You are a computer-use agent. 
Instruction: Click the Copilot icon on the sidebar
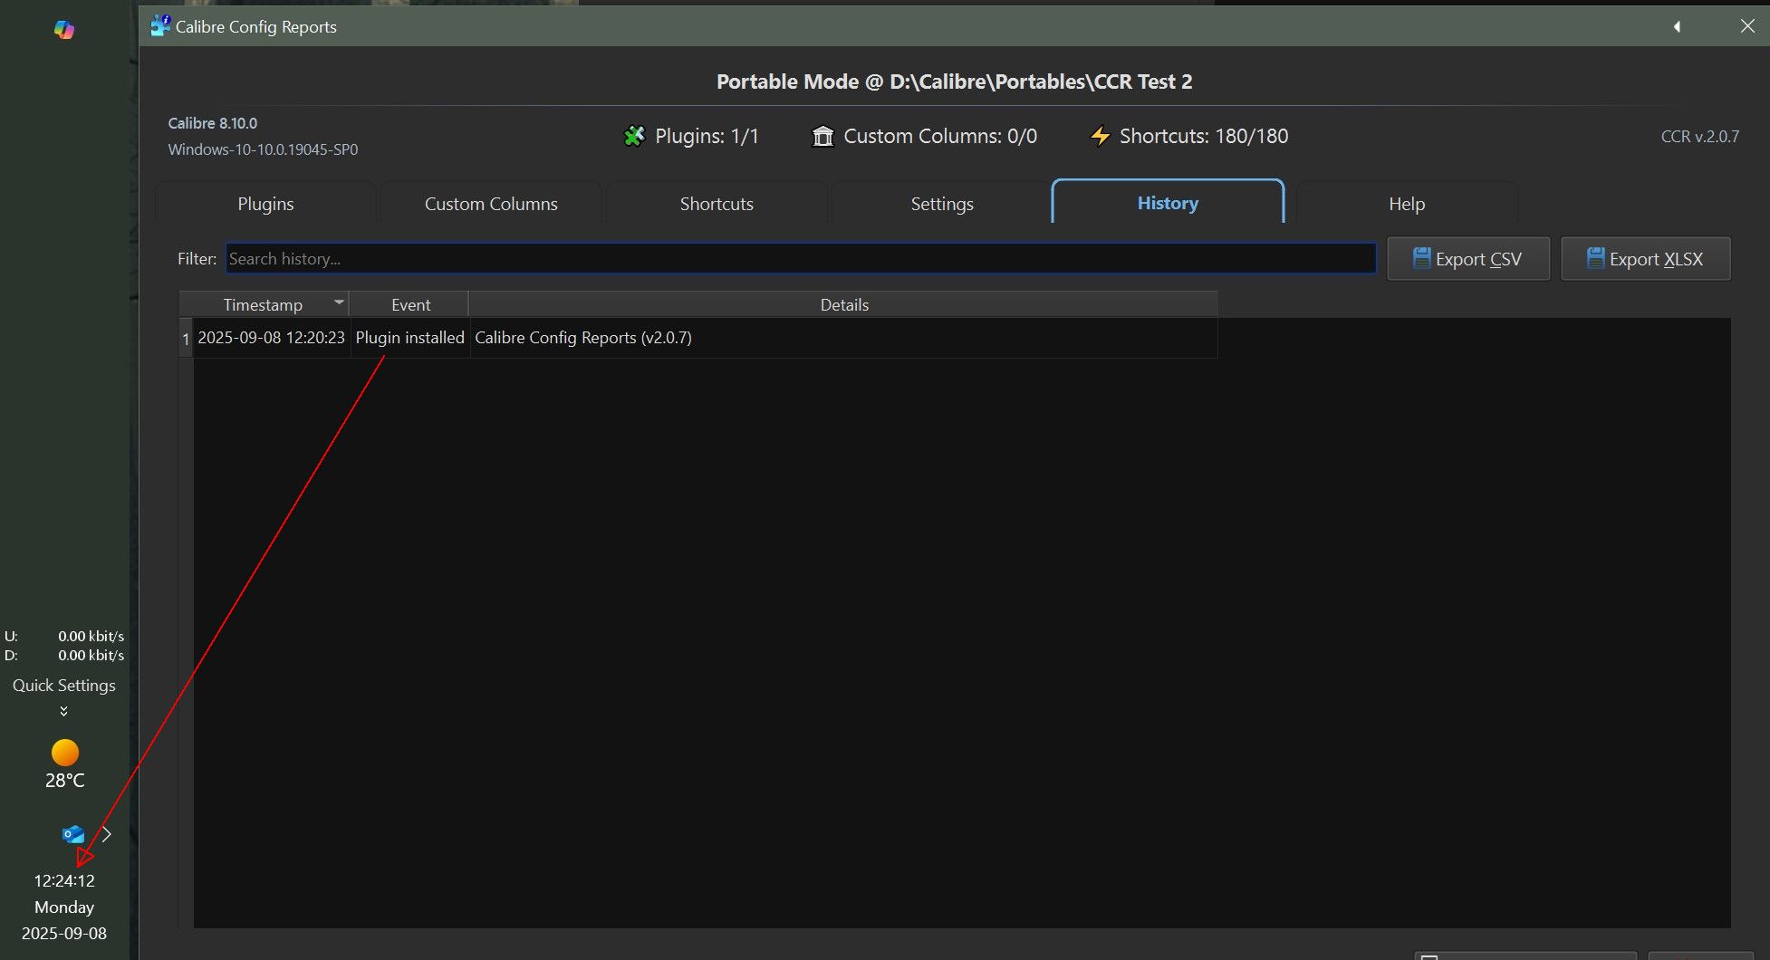64,30
